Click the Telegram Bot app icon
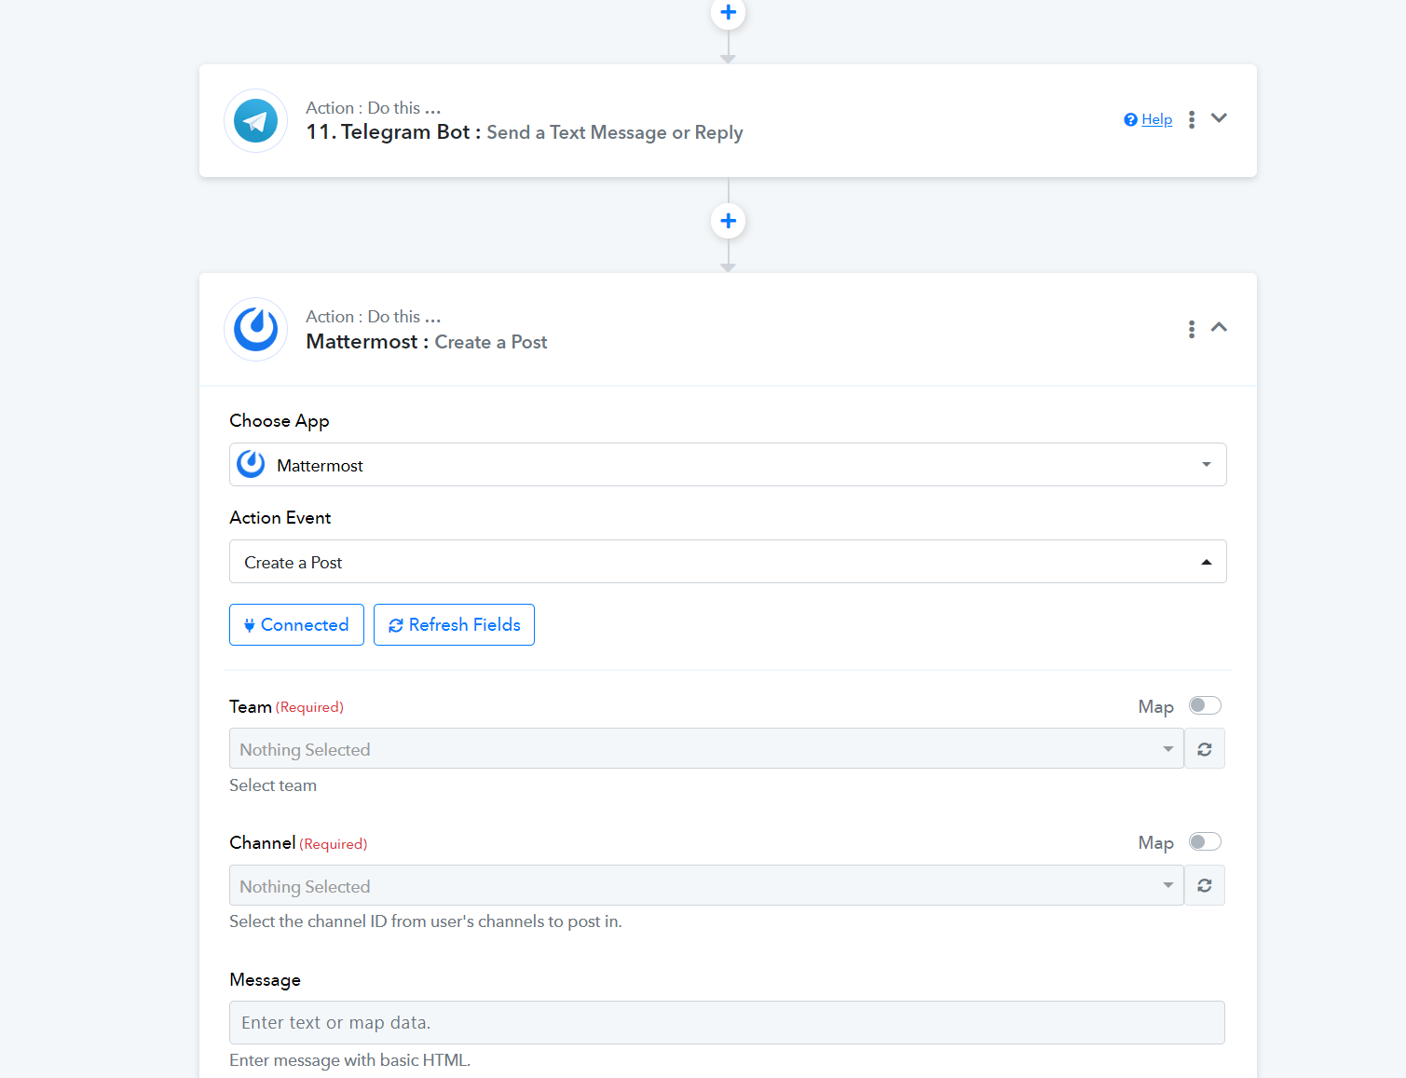1406x1078 pixels. (x=255, y=121)
